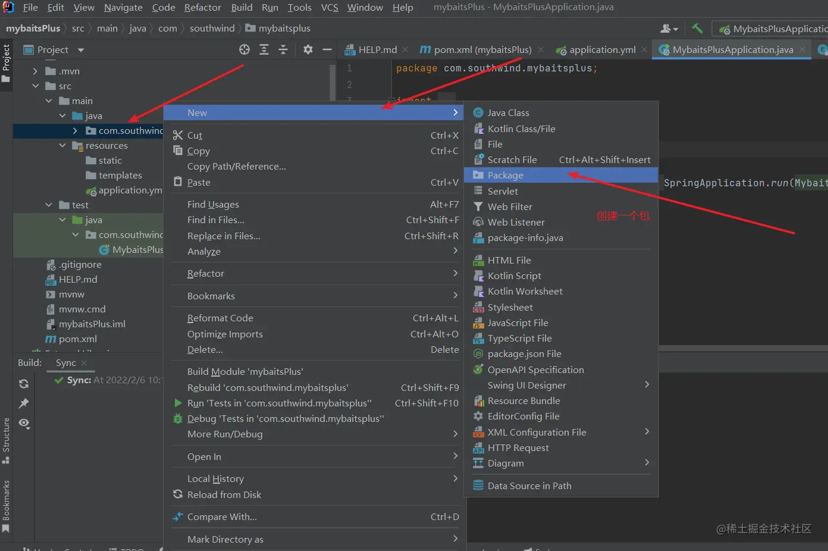Select HTTP Request in New submenu
Image resolution: width=828 pixels, height=551 pixels.
(x=561, y=447)
